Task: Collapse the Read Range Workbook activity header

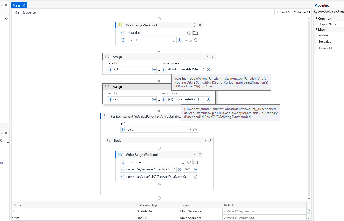Action: click(200, 25)
